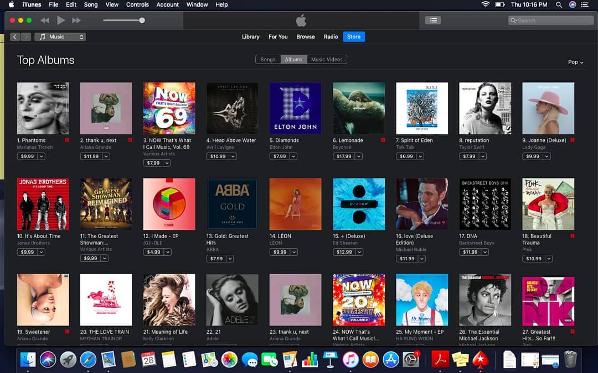The width and height of the screenshot is (598, 373).
Task: Launch Safari from the Dock
Action: coord(88,360)
